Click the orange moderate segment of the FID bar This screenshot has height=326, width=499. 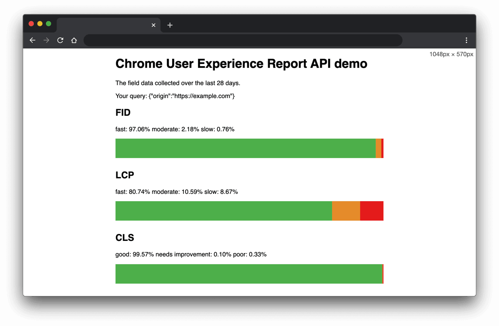click(378, 148)
